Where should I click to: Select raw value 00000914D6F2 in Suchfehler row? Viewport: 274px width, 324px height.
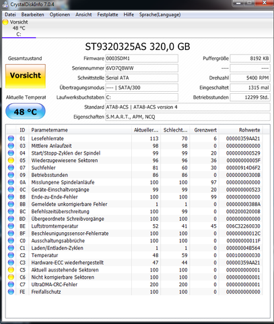(243, 167)
